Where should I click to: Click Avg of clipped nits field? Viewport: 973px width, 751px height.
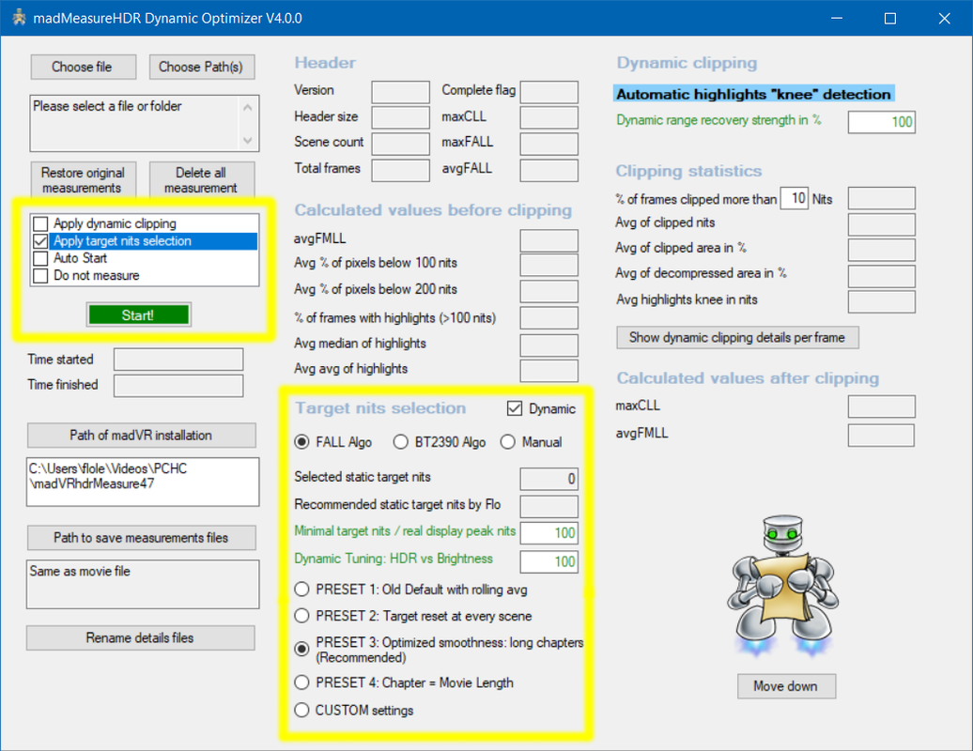point(882,224)
